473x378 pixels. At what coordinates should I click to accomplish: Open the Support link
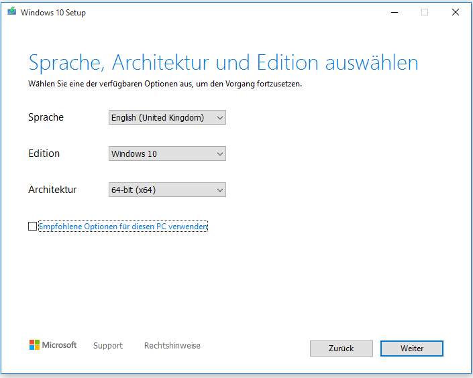108,345
